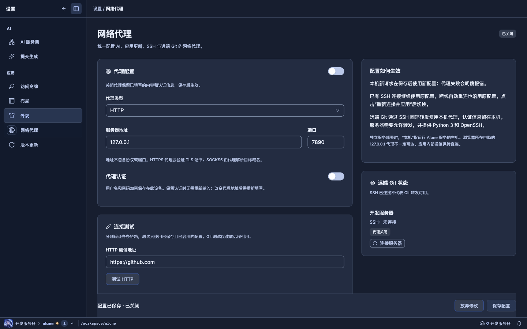The image size is (527, 329).
Task: Click the 连接服务器 button
Action: click(x=387, y=243)
